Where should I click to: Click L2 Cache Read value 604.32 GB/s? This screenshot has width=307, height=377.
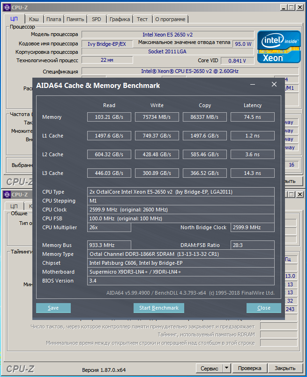click(109, 155)
